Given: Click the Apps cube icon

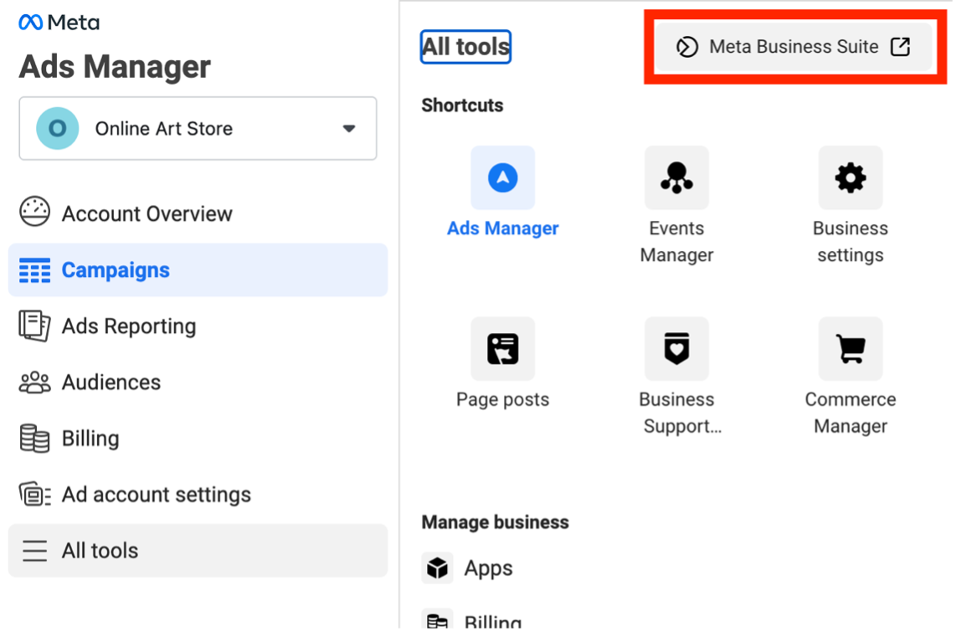Looking at the screenshot, I should [437, 568].
